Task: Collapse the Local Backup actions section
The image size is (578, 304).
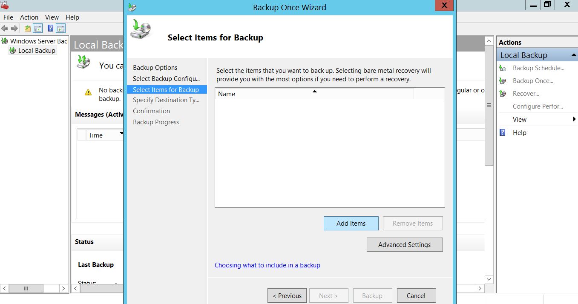Action: pyautogui.click(x=573, y=55)
